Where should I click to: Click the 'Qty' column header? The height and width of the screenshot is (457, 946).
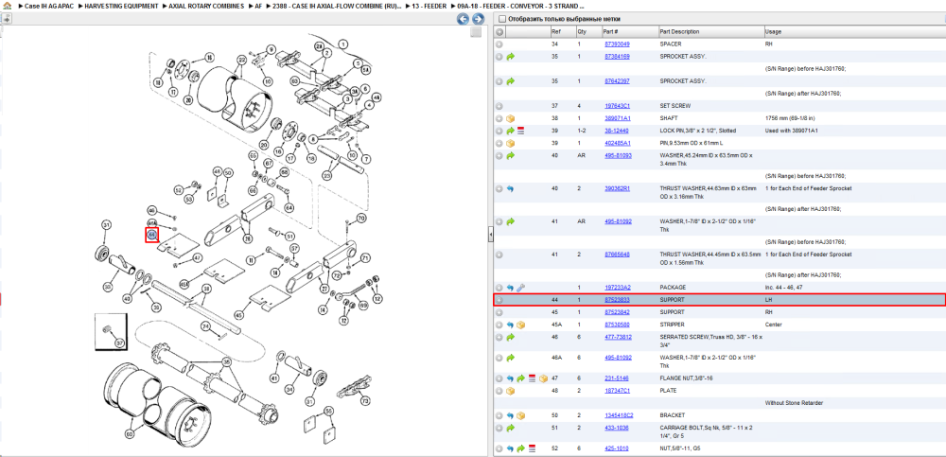tap(588, 31)
